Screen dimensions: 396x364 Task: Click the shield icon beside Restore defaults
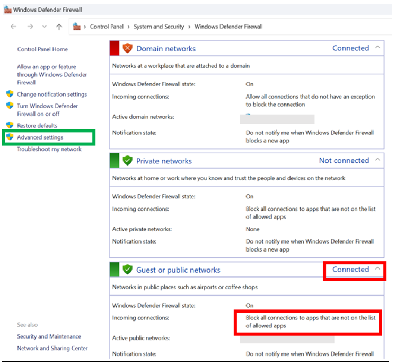[10, 126]
